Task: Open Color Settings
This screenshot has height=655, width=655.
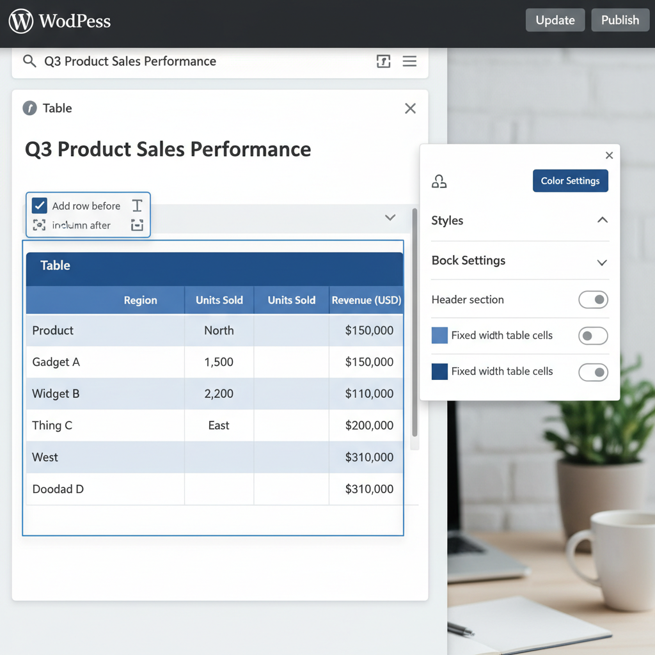Action: (570, 181)
